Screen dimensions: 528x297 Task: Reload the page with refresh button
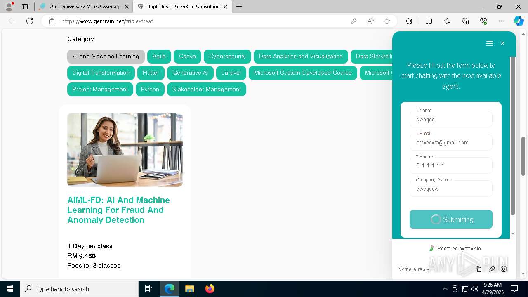pos(30,21)
